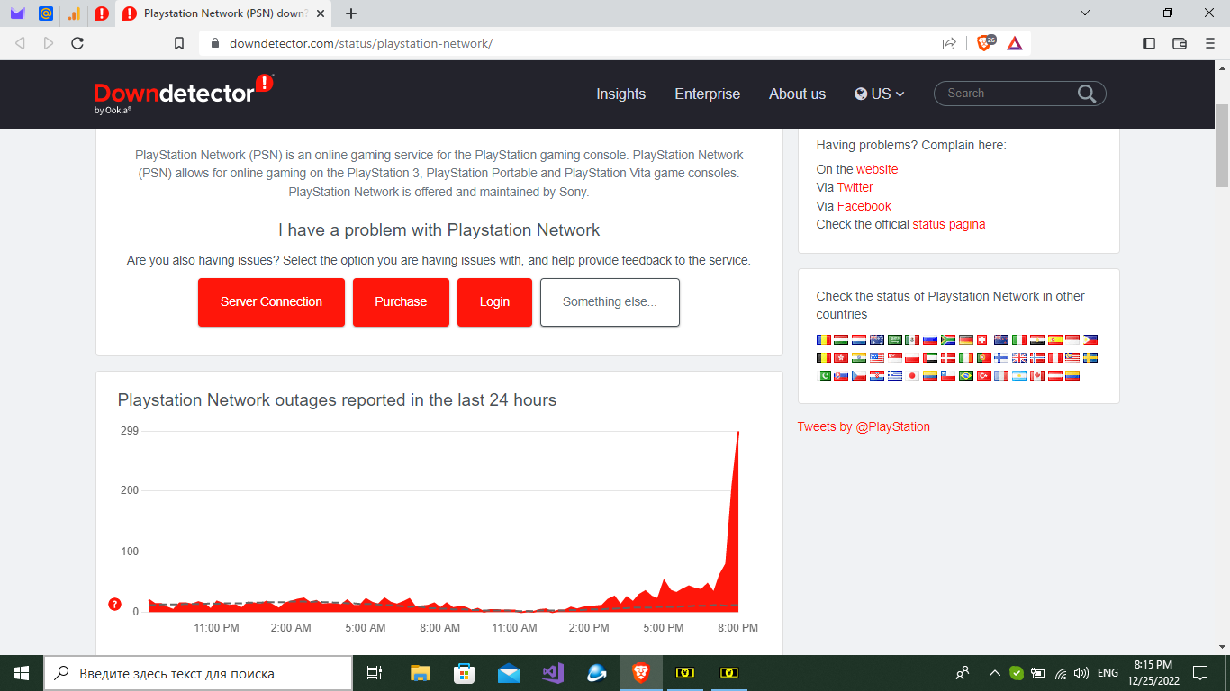
Task: Open the About us menu item
Action: click(x=797, y=94)
